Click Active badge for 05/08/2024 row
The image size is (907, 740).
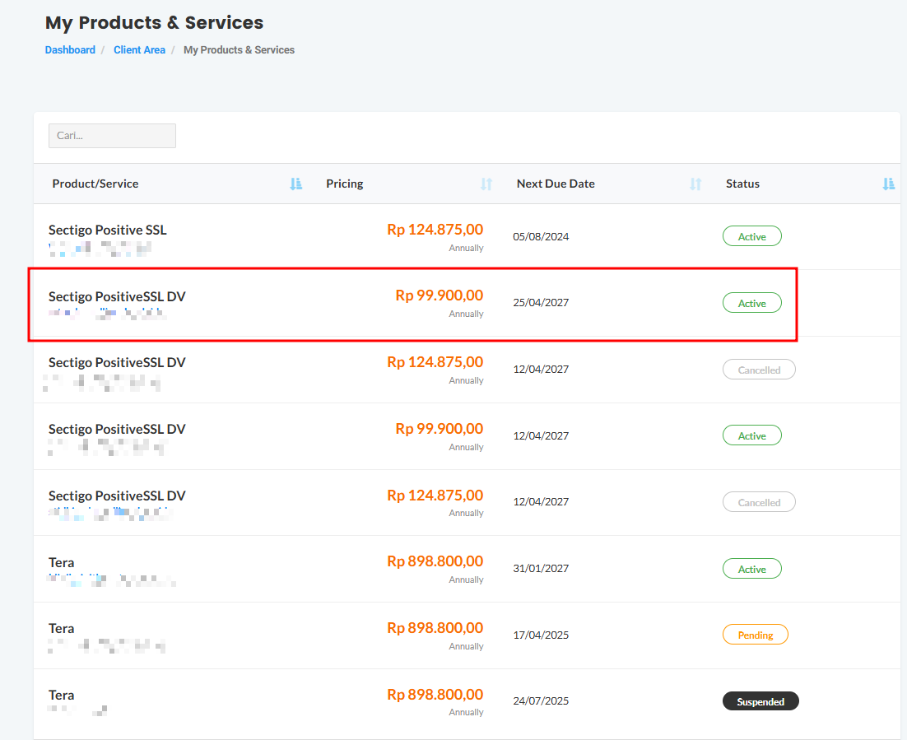(x=752, y=236)
